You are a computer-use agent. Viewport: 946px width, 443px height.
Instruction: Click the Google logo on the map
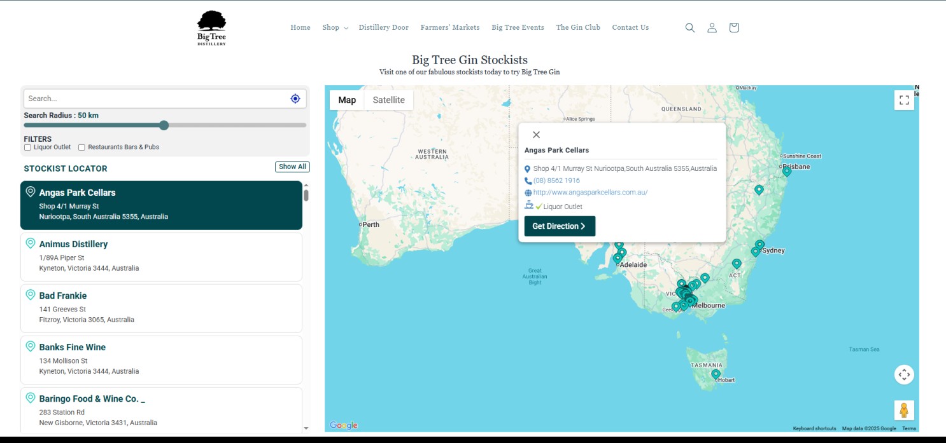pos(343,425)
